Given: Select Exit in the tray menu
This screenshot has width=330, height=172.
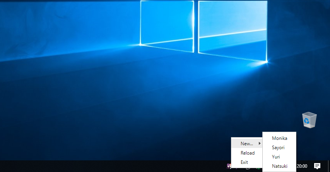Looking at the screenshot, I should click(x=247, y=162).
